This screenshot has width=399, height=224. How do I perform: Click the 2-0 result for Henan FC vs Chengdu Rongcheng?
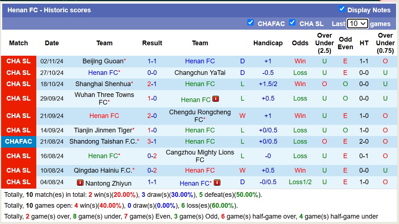pyautogui.click(x=152, y=116)
